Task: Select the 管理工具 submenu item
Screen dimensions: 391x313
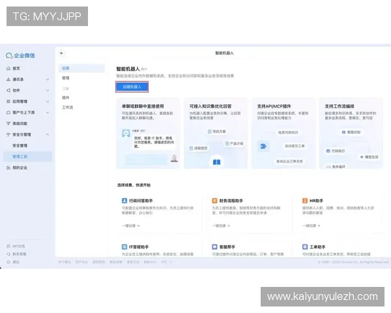Action: pos(27,156)
